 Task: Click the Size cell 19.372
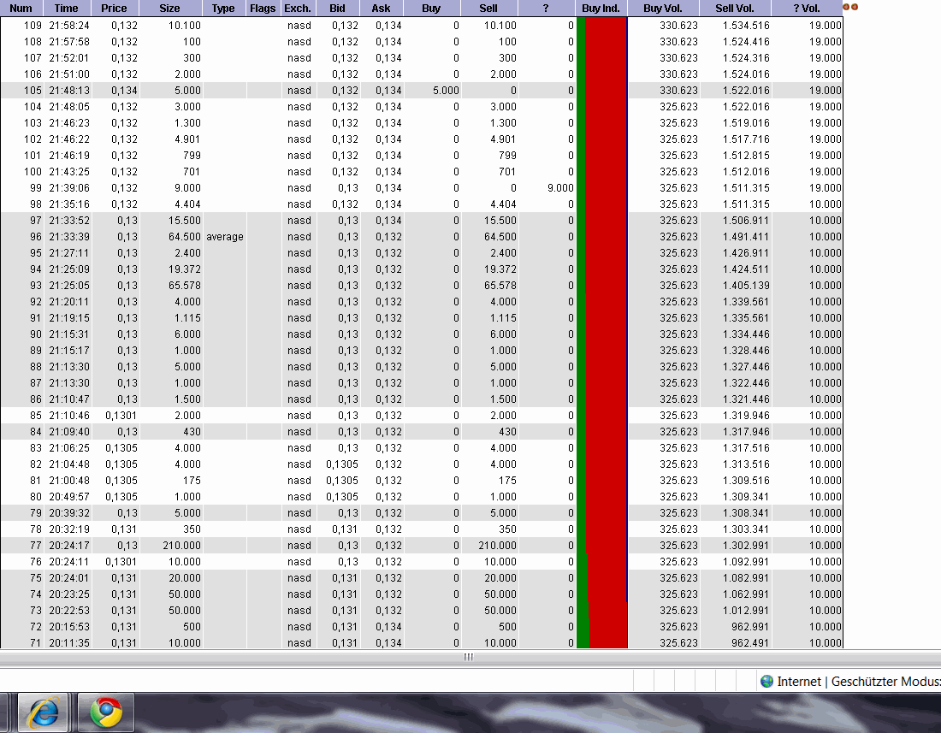click(x=185, y=269)
